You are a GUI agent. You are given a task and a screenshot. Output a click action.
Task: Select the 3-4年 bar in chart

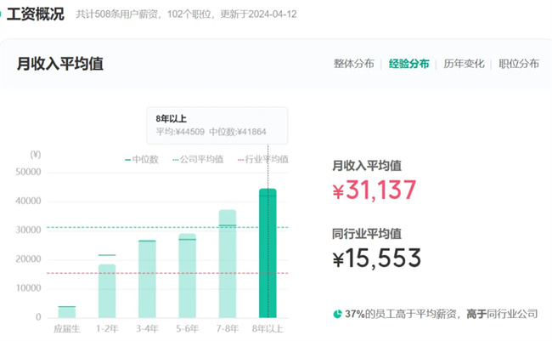[x=147, y=279]
